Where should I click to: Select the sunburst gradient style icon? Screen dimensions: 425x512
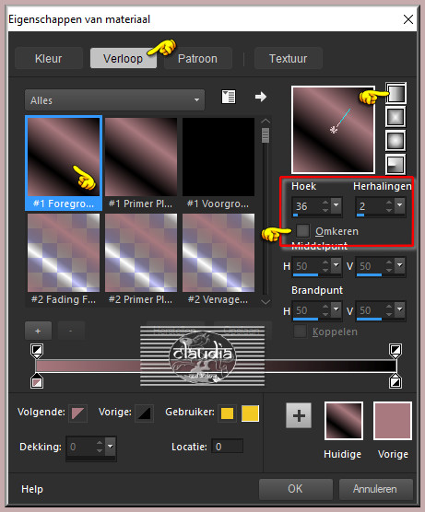[395, 141]
